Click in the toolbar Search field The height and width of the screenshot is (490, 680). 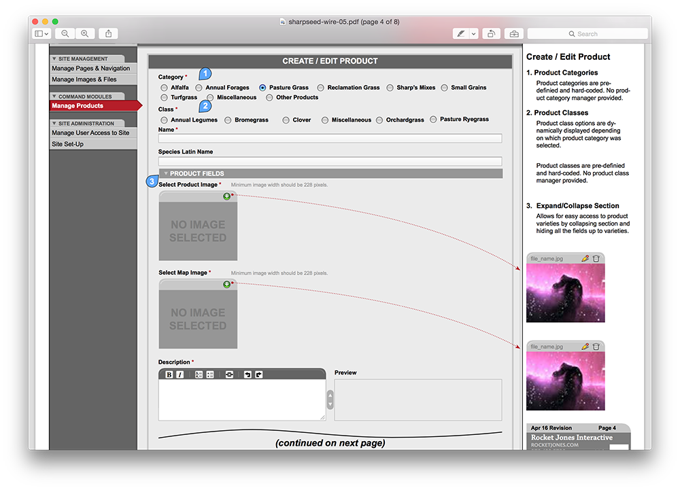pos(588,33)
